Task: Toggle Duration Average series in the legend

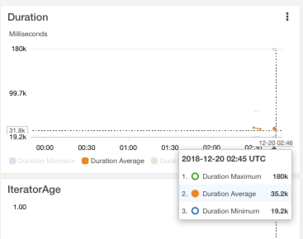Action: click(117, 161)
